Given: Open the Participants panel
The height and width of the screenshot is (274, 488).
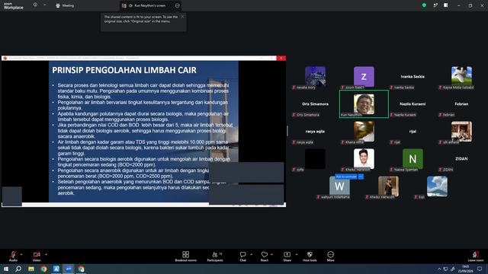Looking at the screenshot, I should coord(215,256).
